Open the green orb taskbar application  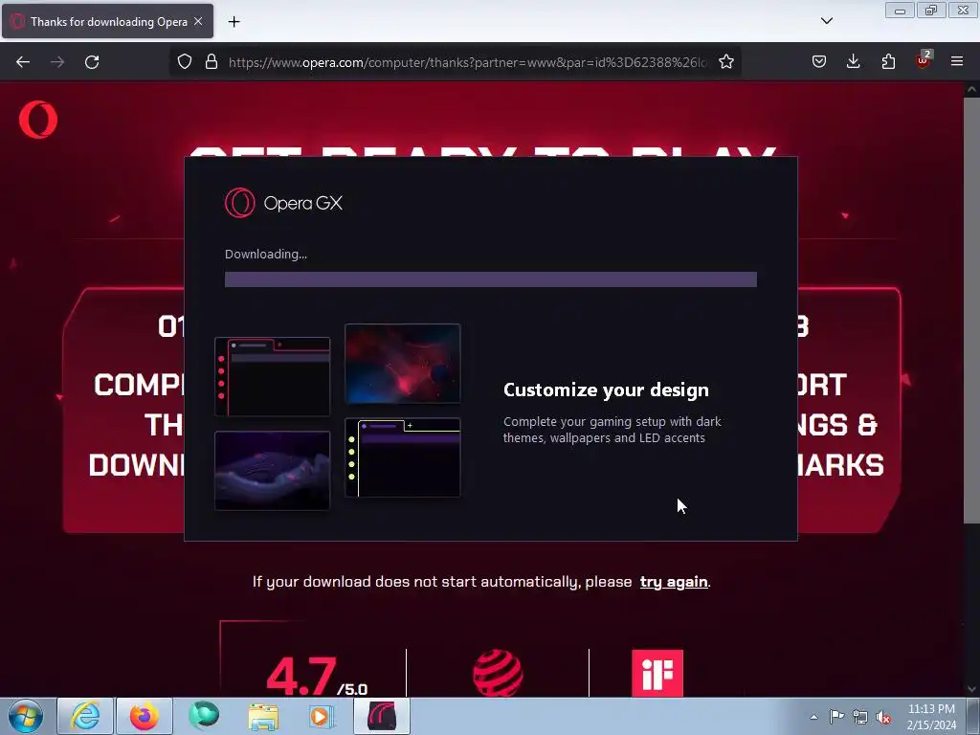204,716
